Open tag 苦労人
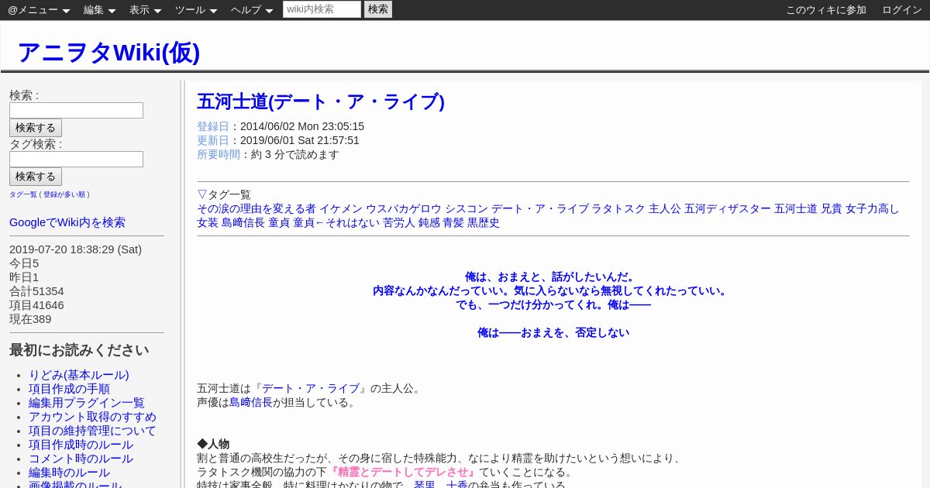 (399, 222)
